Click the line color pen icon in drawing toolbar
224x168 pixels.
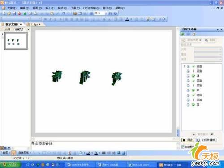[x=88, y=153]
